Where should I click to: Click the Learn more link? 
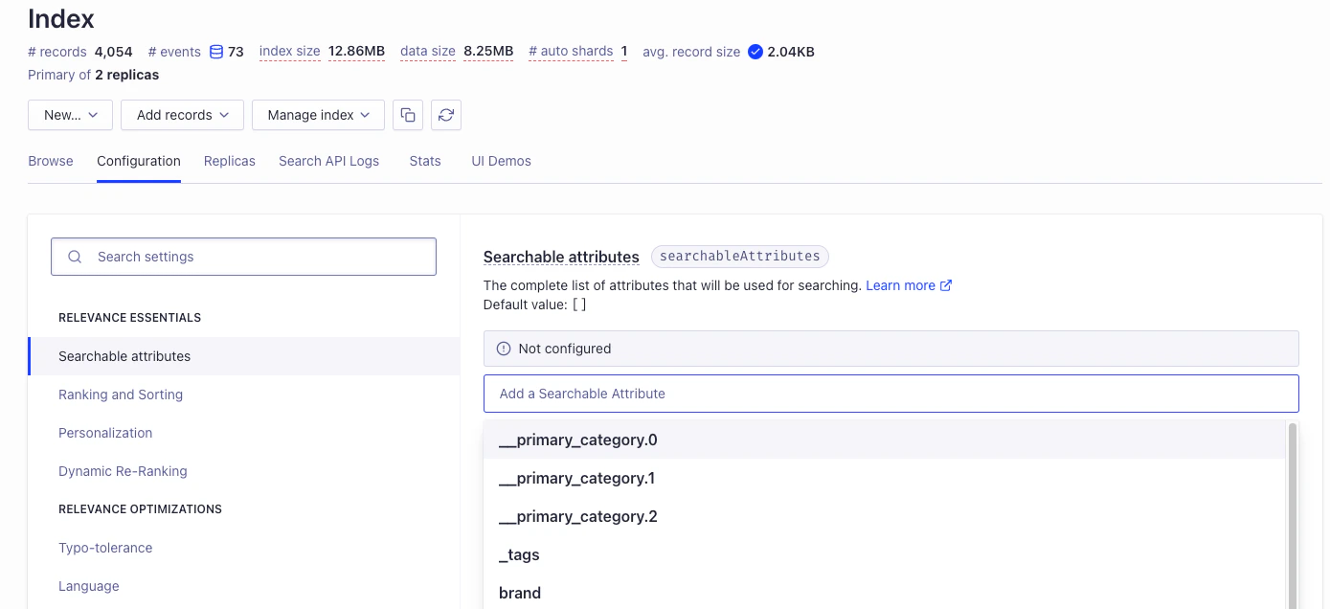pyautogui.click(x=901, y=284)
